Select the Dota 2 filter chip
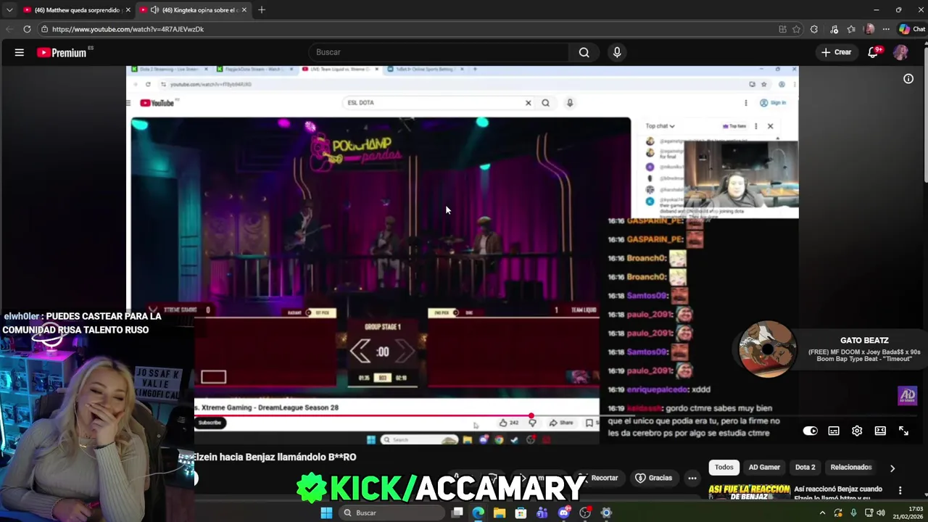This screenshot has width=928, height=522. pyautogui.click(x=805, y=468)
